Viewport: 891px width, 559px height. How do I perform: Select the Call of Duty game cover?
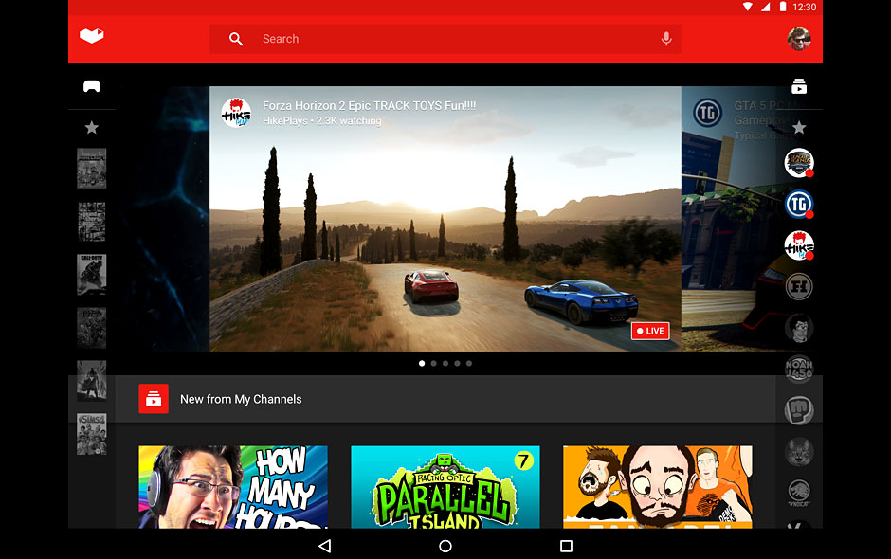click(x=91, y=275)
